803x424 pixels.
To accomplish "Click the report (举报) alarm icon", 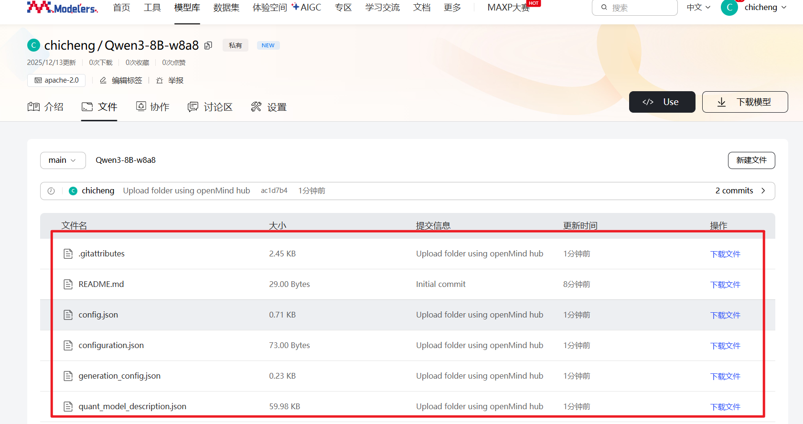I will pos(160,80).
